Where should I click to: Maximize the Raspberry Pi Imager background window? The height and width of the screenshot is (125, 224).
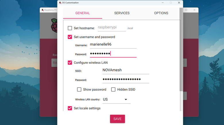(186, 10)
